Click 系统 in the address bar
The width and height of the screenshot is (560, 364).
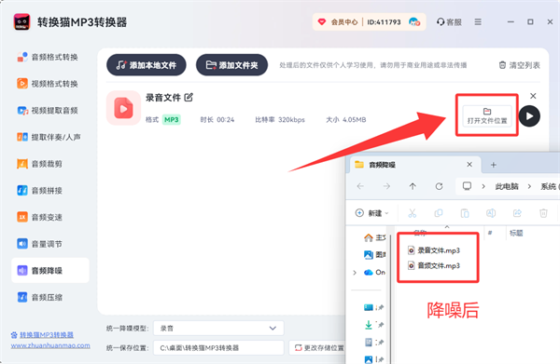[548, 186]
